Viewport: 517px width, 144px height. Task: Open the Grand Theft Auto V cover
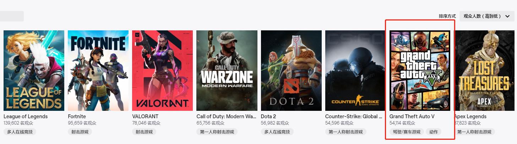click(x=420, y=71)
